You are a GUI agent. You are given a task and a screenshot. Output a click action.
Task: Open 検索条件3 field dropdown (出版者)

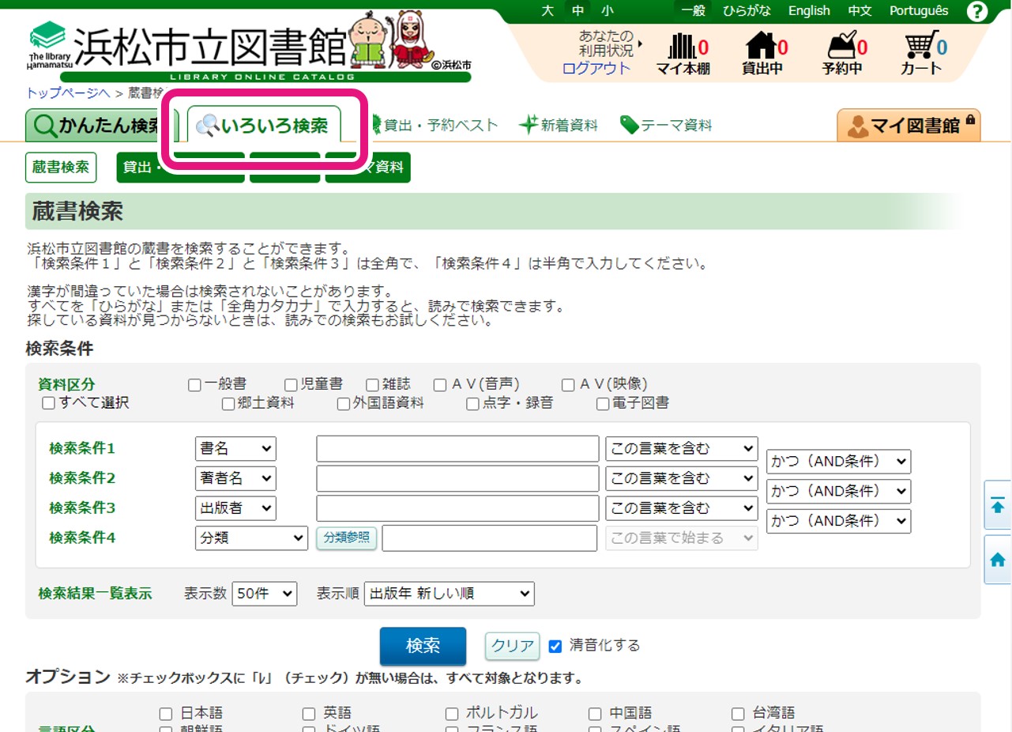click(235, 508)
